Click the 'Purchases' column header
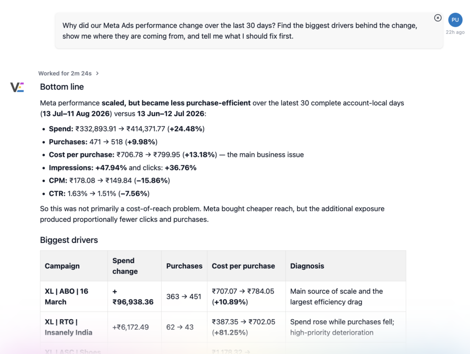This screenshot has height=354, width=470. click(x=184, y=266)
